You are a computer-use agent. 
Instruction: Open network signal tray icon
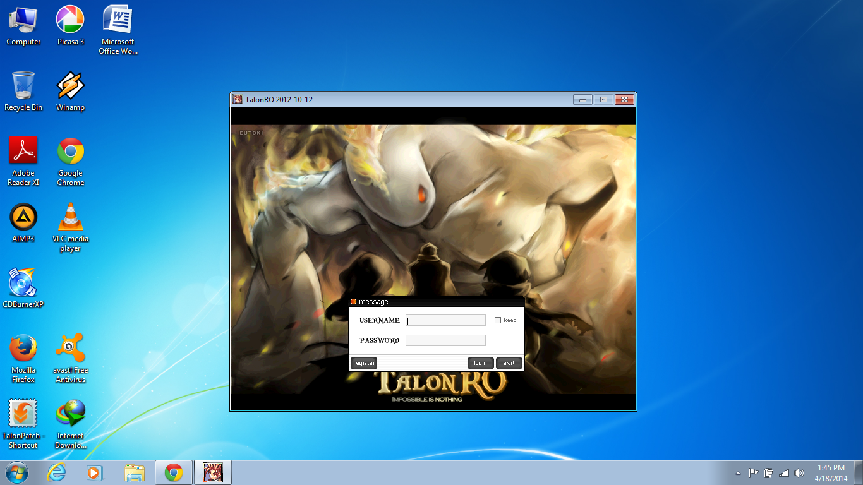pos(784,473)
